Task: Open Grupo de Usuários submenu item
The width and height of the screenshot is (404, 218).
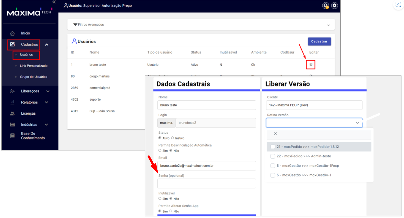Action: pos(33,77)
